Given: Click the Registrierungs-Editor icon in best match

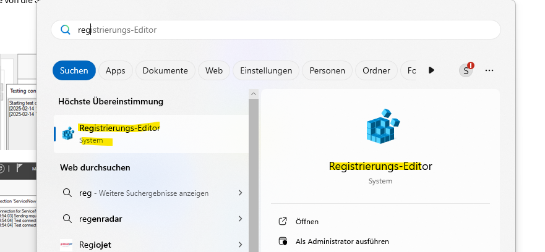Looking at the screenshot, I should pos(68,133).
